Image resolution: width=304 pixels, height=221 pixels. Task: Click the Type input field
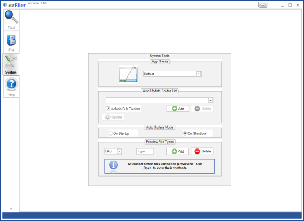(145, 151)
